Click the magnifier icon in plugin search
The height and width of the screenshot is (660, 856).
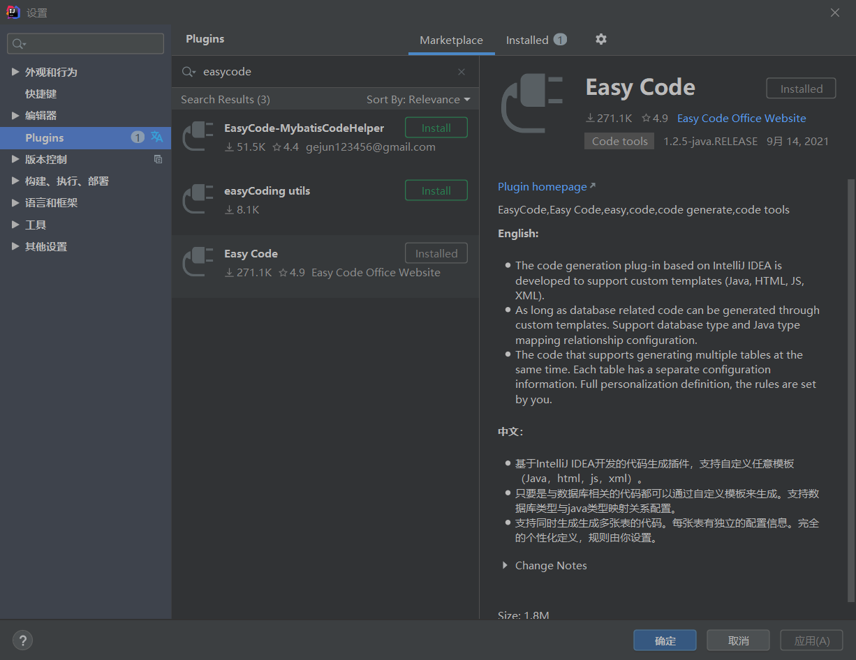point(188,72)
